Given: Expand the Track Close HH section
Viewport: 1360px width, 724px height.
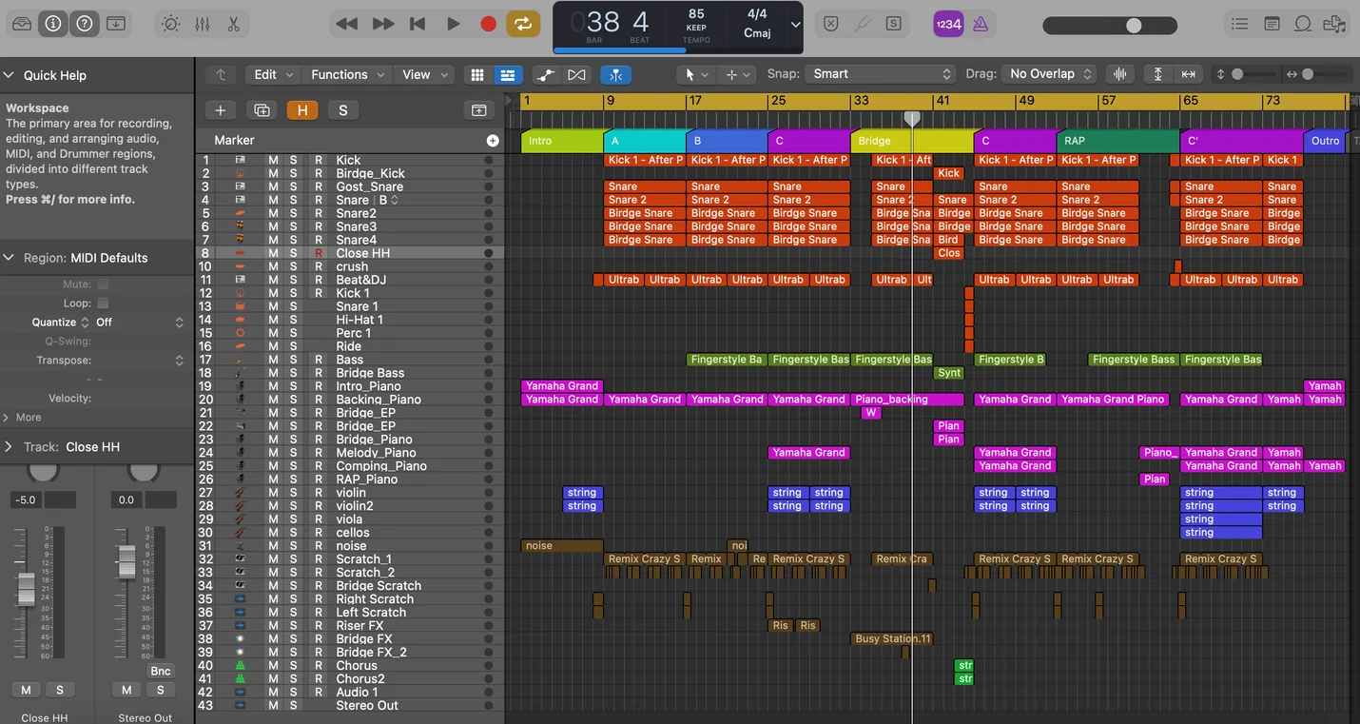Looking at the screenshot, I should click(9, 447).
